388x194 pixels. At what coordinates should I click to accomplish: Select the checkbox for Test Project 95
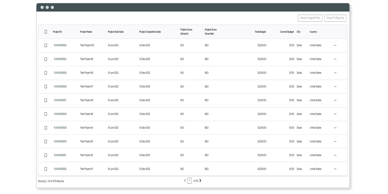46,114
